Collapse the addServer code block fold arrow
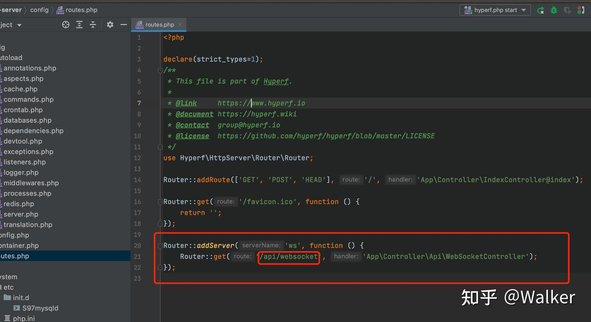591x322 pixels. click(x=160, y=245)
